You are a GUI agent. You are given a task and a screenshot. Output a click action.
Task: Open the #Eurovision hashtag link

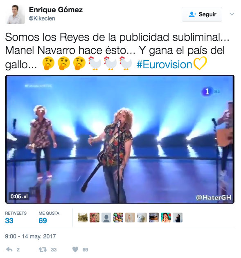point(164,65)
